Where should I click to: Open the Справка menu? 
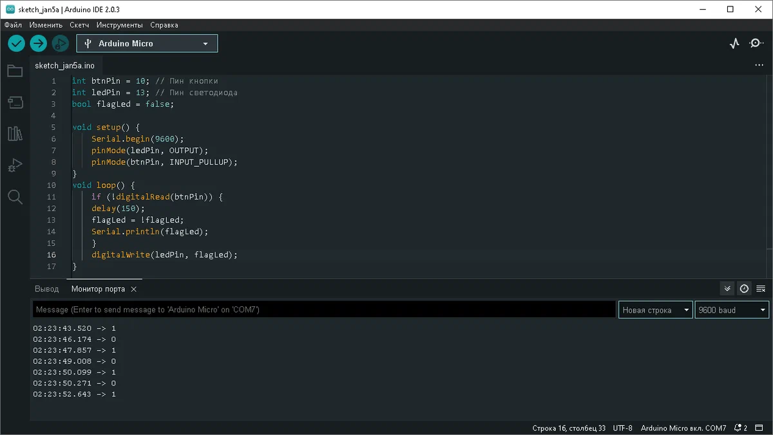[164, 25]
